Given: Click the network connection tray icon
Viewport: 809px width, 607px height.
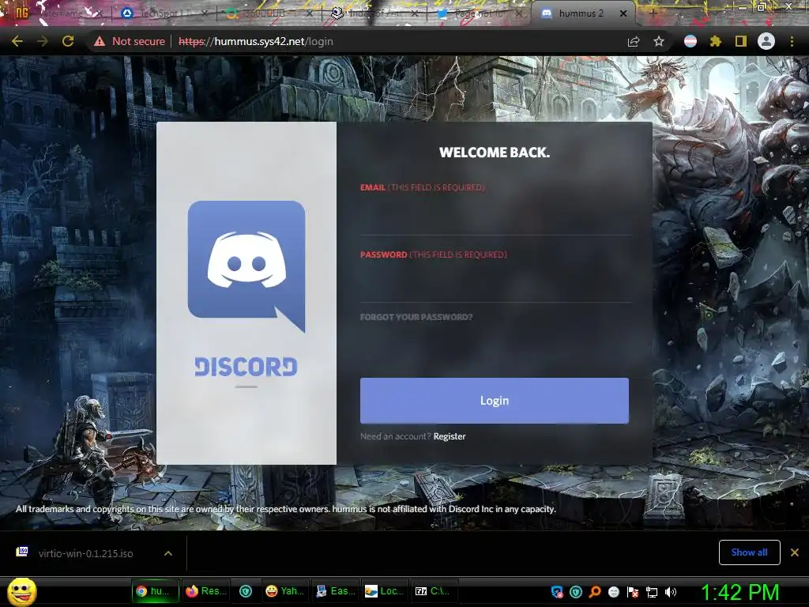Looking at the screenshot, I should click(652, 592).
